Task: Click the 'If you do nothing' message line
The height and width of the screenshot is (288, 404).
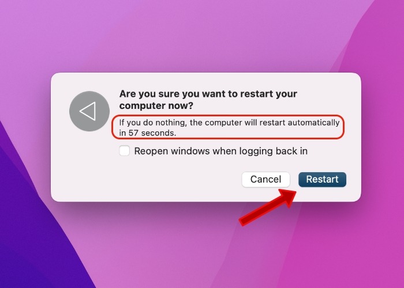Action: [x=229, y=123]
